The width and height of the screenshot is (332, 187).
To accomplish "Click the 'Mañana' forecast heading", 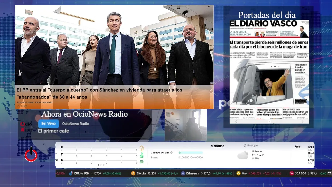I will (x=217, y=146).
